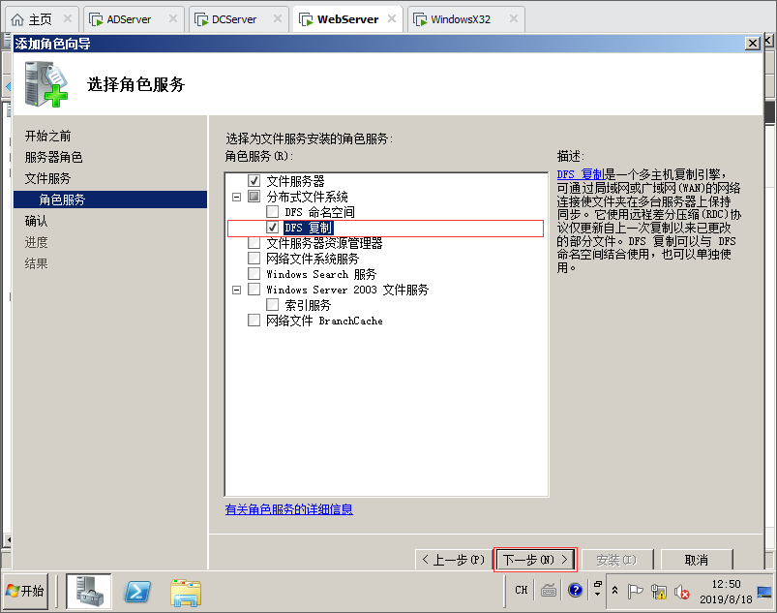The height and width of the screenshot is (613, 777).
Task: Go to 确认 wizard step
Action: tap(36, 221)
